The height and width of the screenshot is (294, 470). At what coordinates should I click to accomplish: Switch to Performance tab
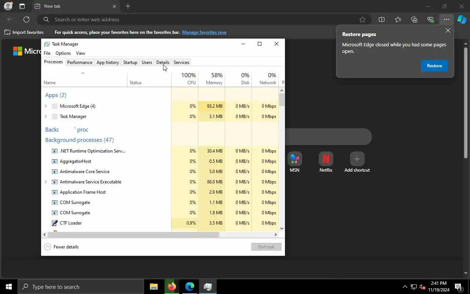point(80,62)
